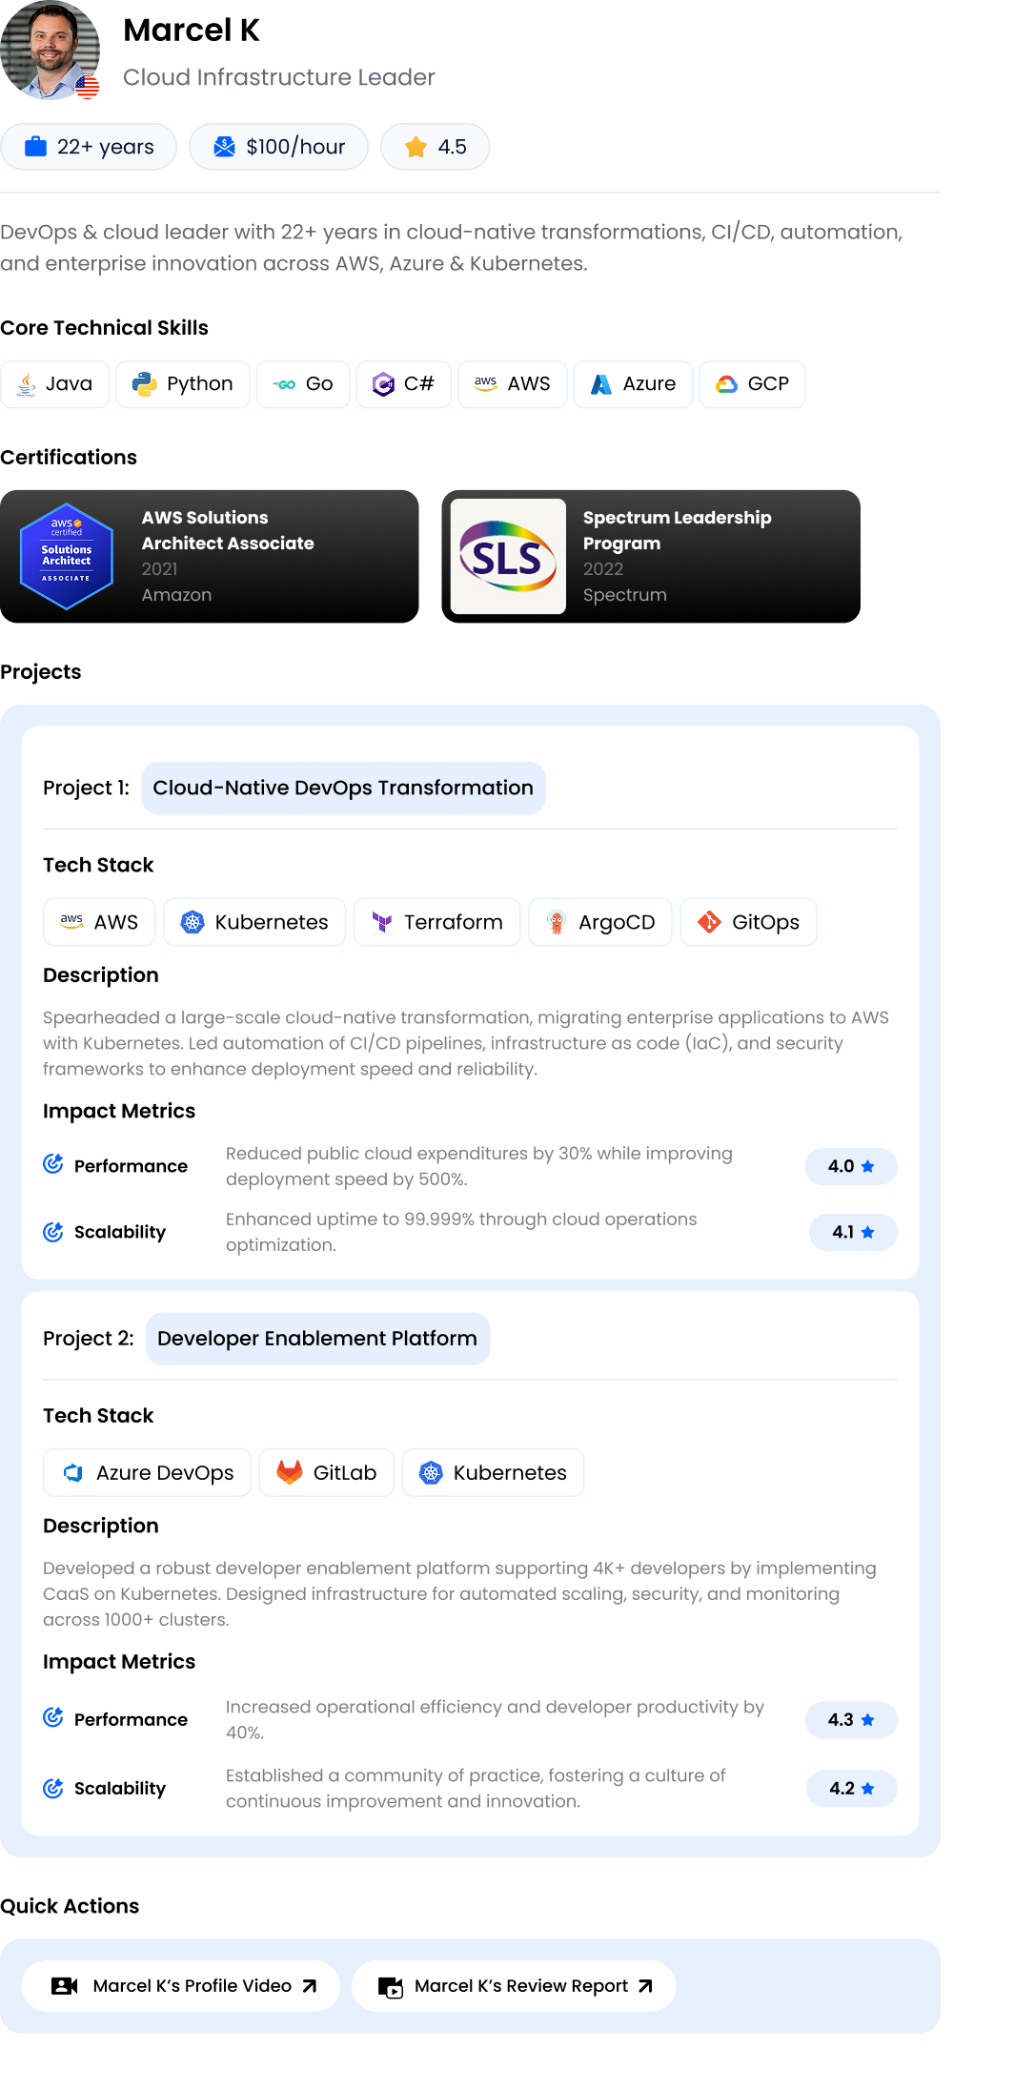Click the Developer Enablement Platform title

[317, 1339]
